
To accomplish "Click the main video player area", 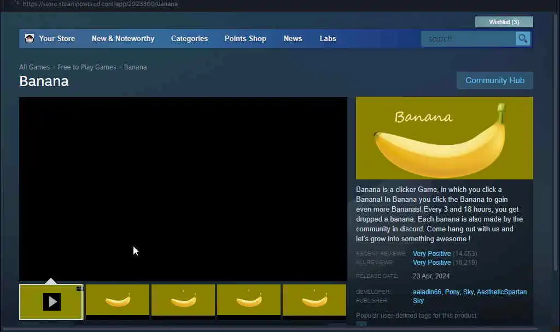I will tap(183, 189).
